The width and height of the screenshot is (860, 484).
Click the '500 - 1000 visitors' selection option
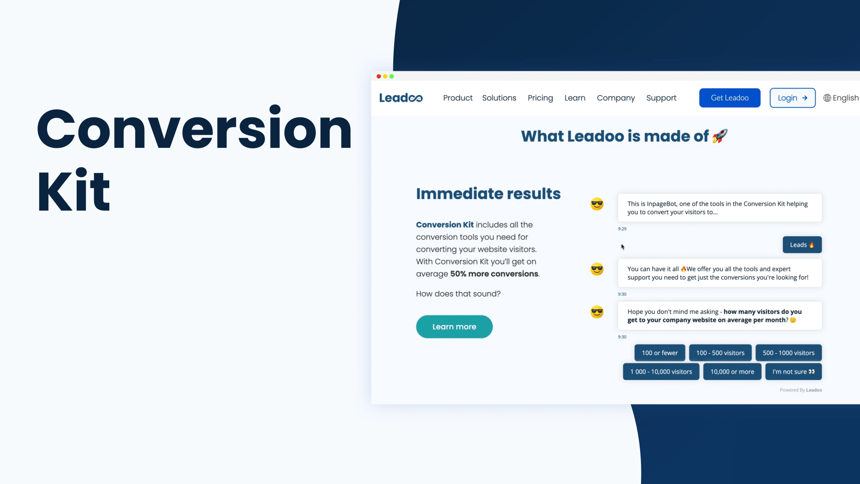(788, 353)
